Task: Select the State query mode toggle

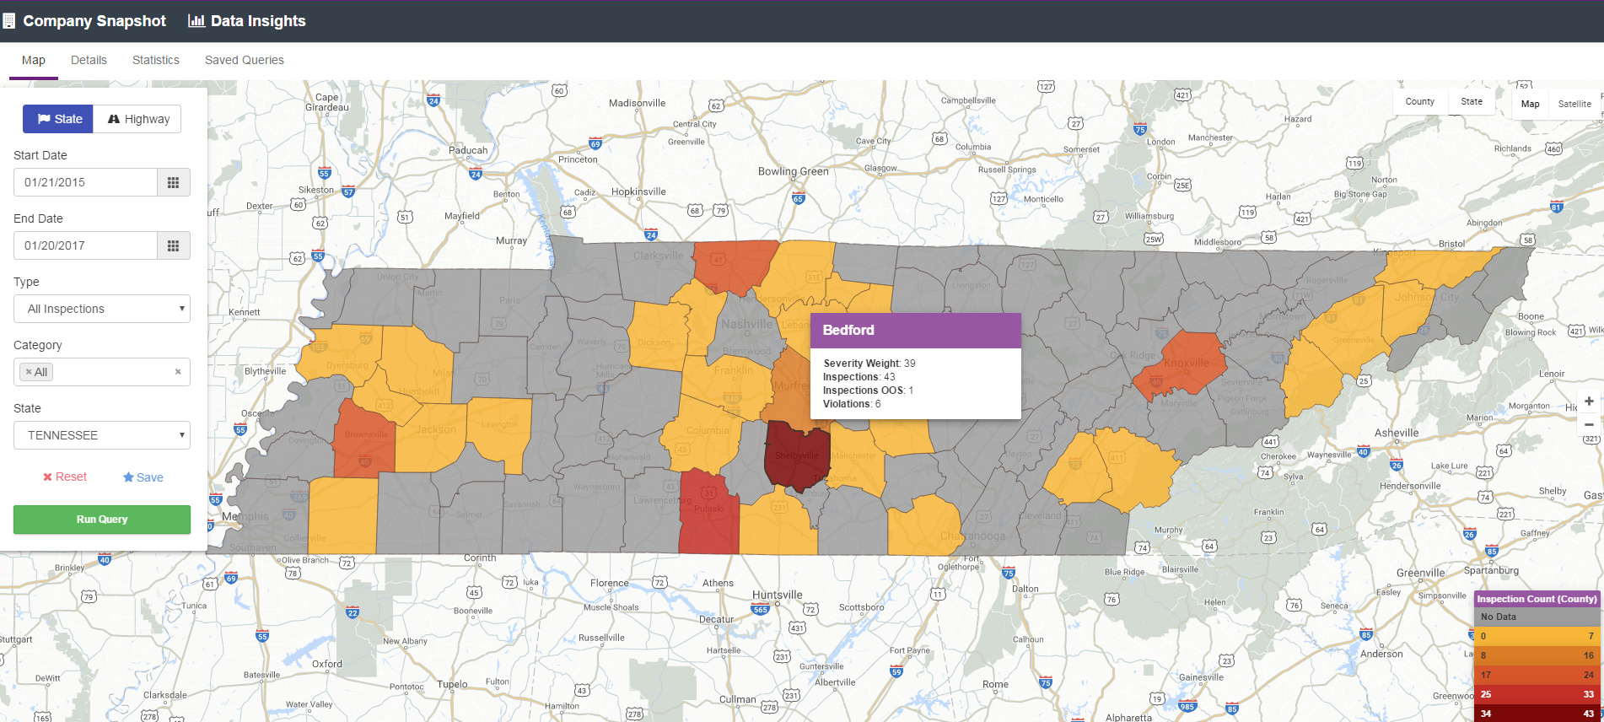Action: click(x=58, y=119)
